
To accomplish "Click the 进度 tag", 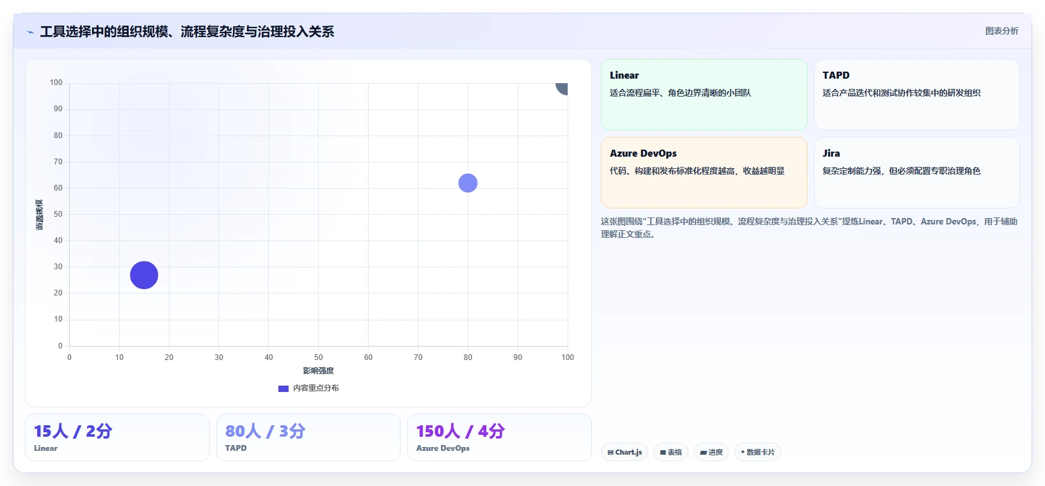I will 711,452.
